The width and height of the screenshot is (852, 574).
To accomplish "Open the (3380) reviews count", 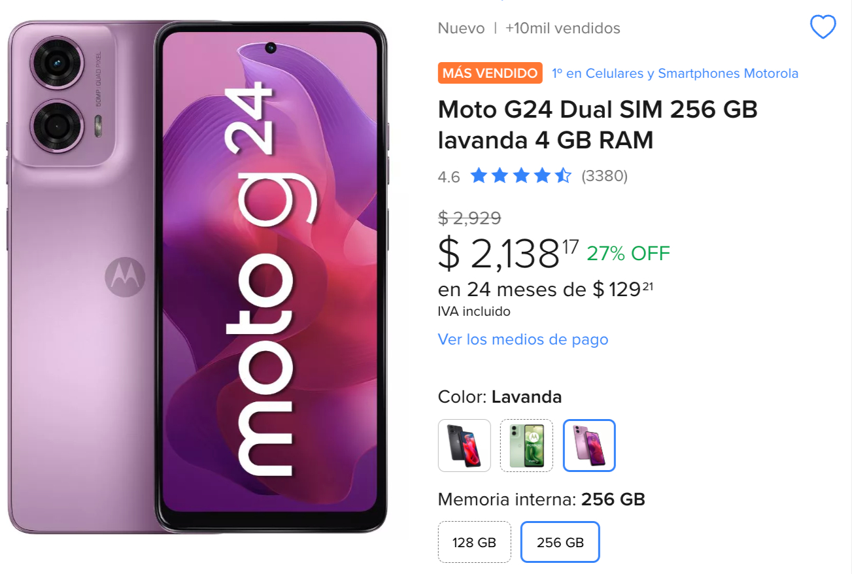I will [604, 176].
